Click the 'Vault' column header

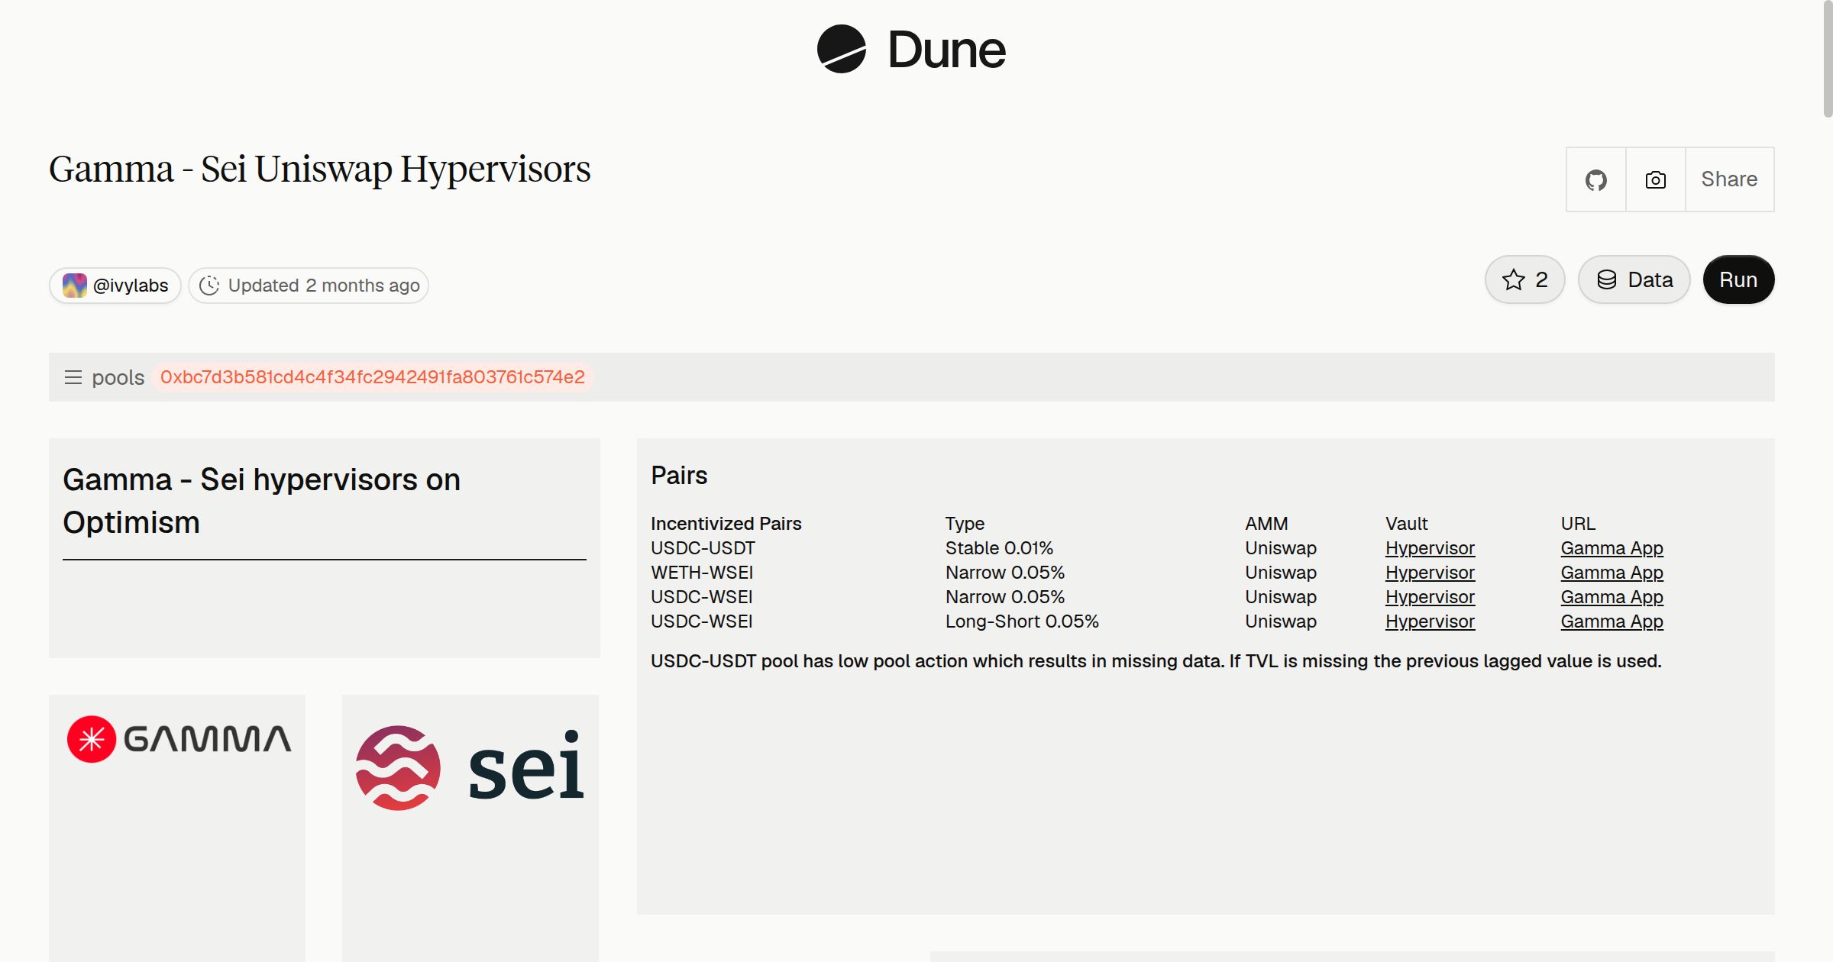(x=1406, y=524)
